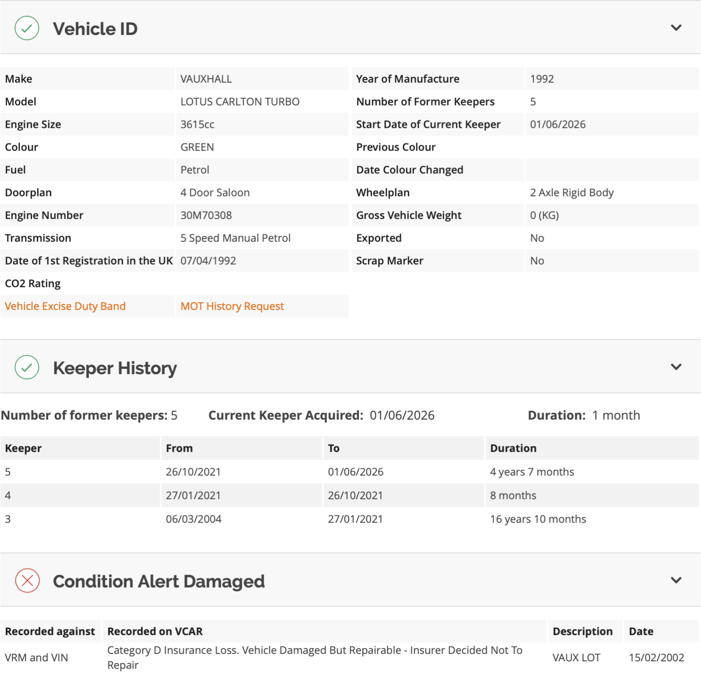Click the To column header
Screen dimensions: 701x681
334,448
